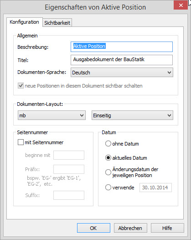Choose aktuelles Datum option

[x=108, y=158]
